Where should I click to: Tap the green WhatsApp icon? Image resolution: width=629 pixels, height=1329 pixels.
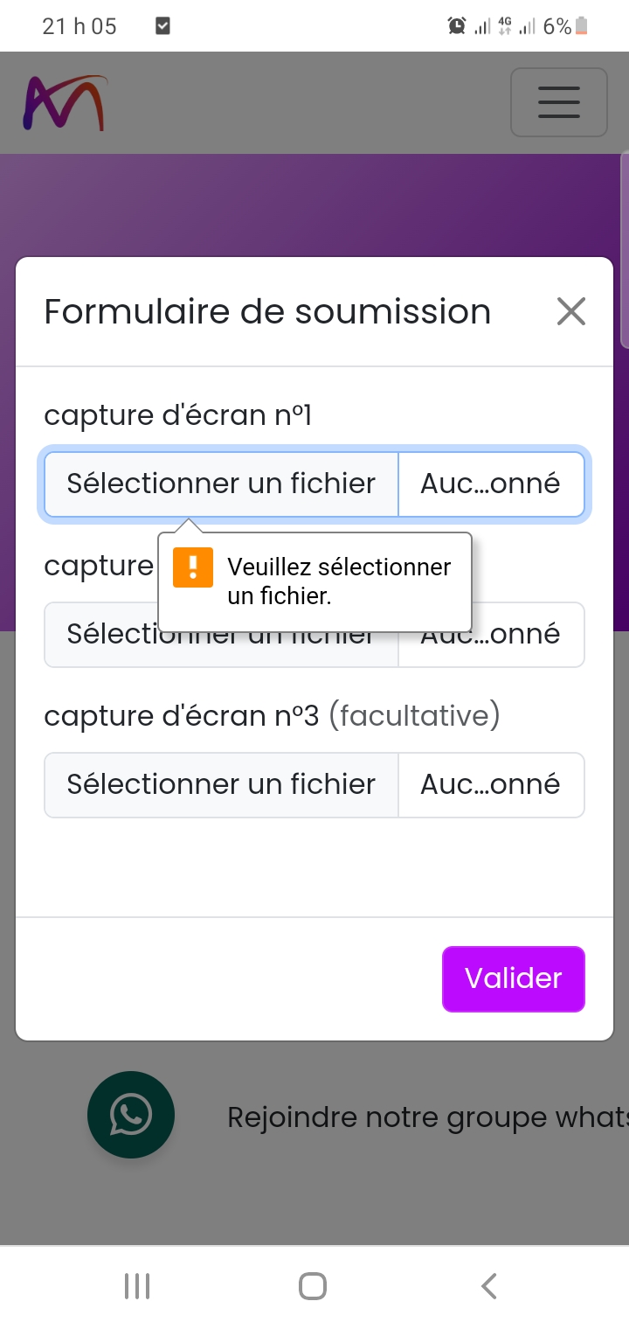click(x=131, y=1115)
